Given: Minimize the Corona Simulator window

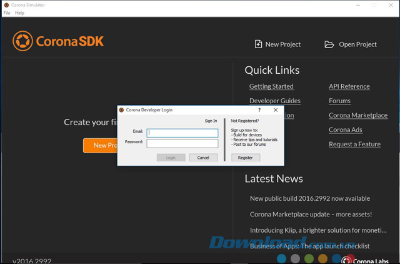Looking at the screenshot, I should click(358, 5).
